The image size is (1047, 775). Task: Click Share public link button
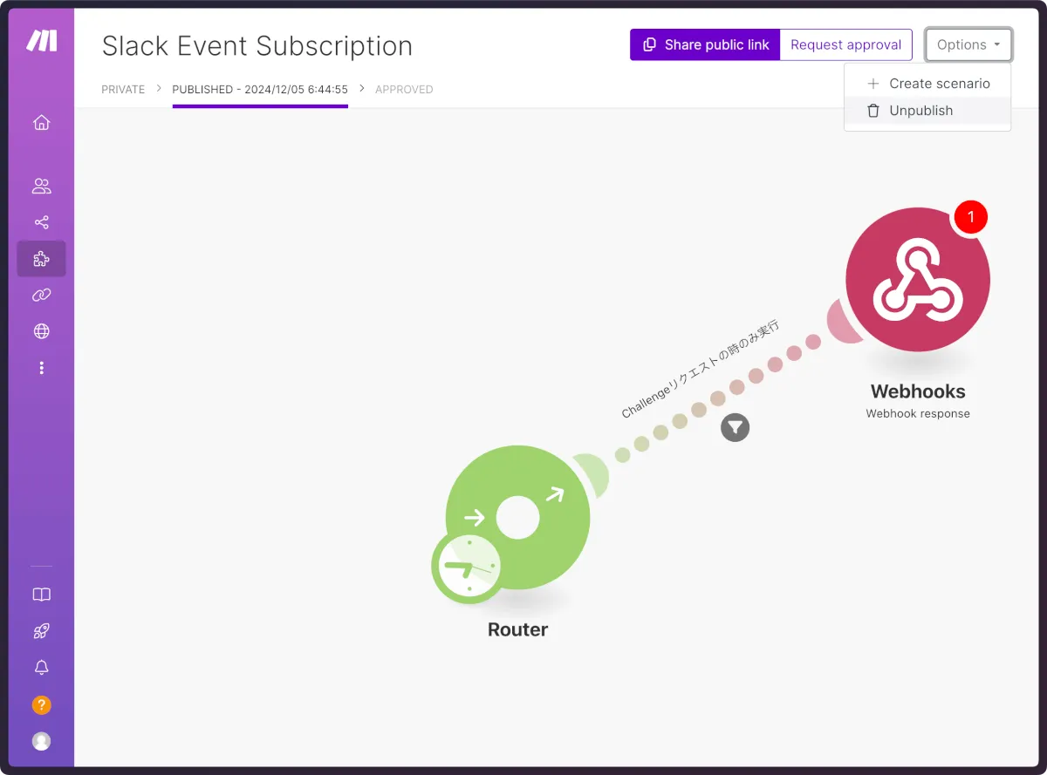705,44
